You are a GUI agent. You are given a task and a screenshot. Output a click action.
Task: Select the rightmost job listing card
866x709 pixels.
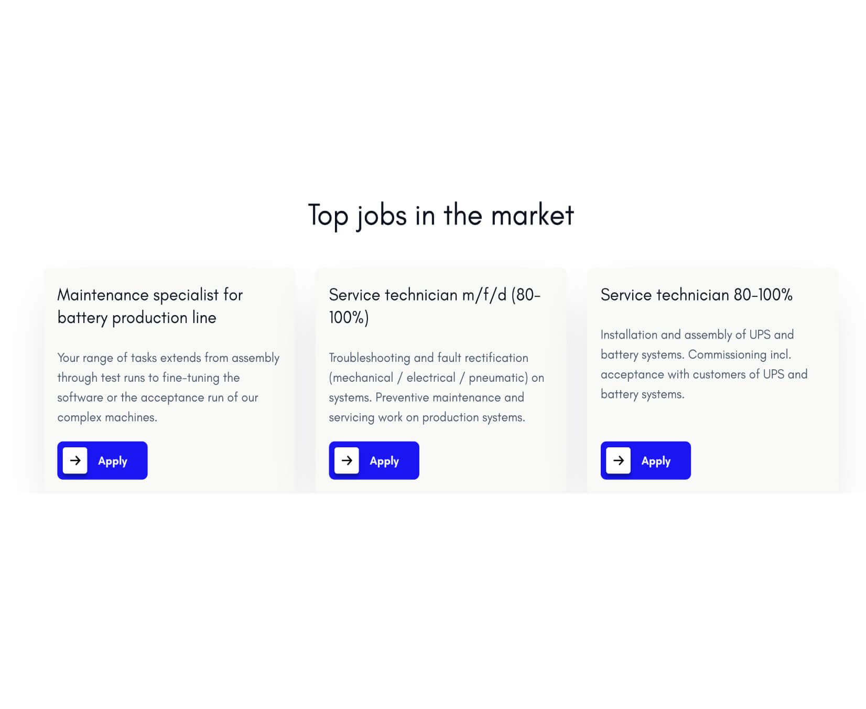point(712,378)
